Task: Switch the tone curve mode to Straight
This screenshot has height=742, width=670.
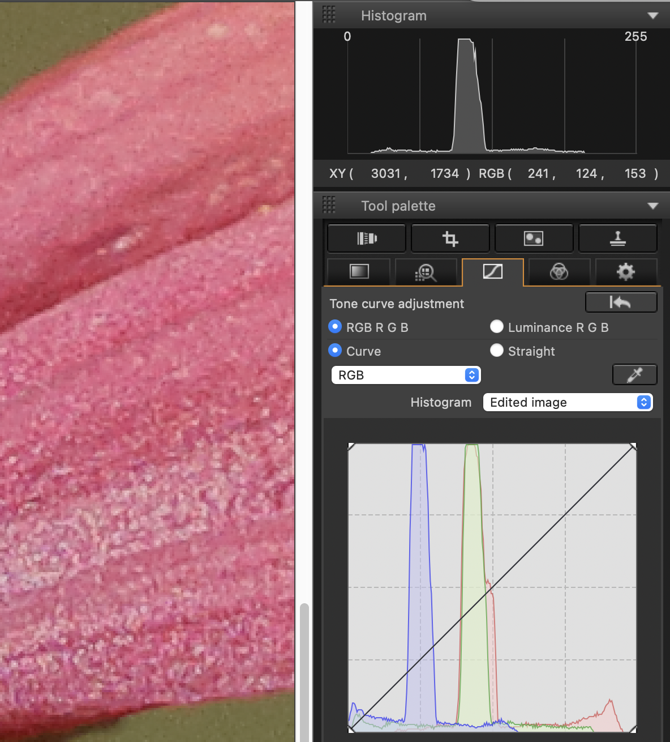Action: [x=497, y=351]
